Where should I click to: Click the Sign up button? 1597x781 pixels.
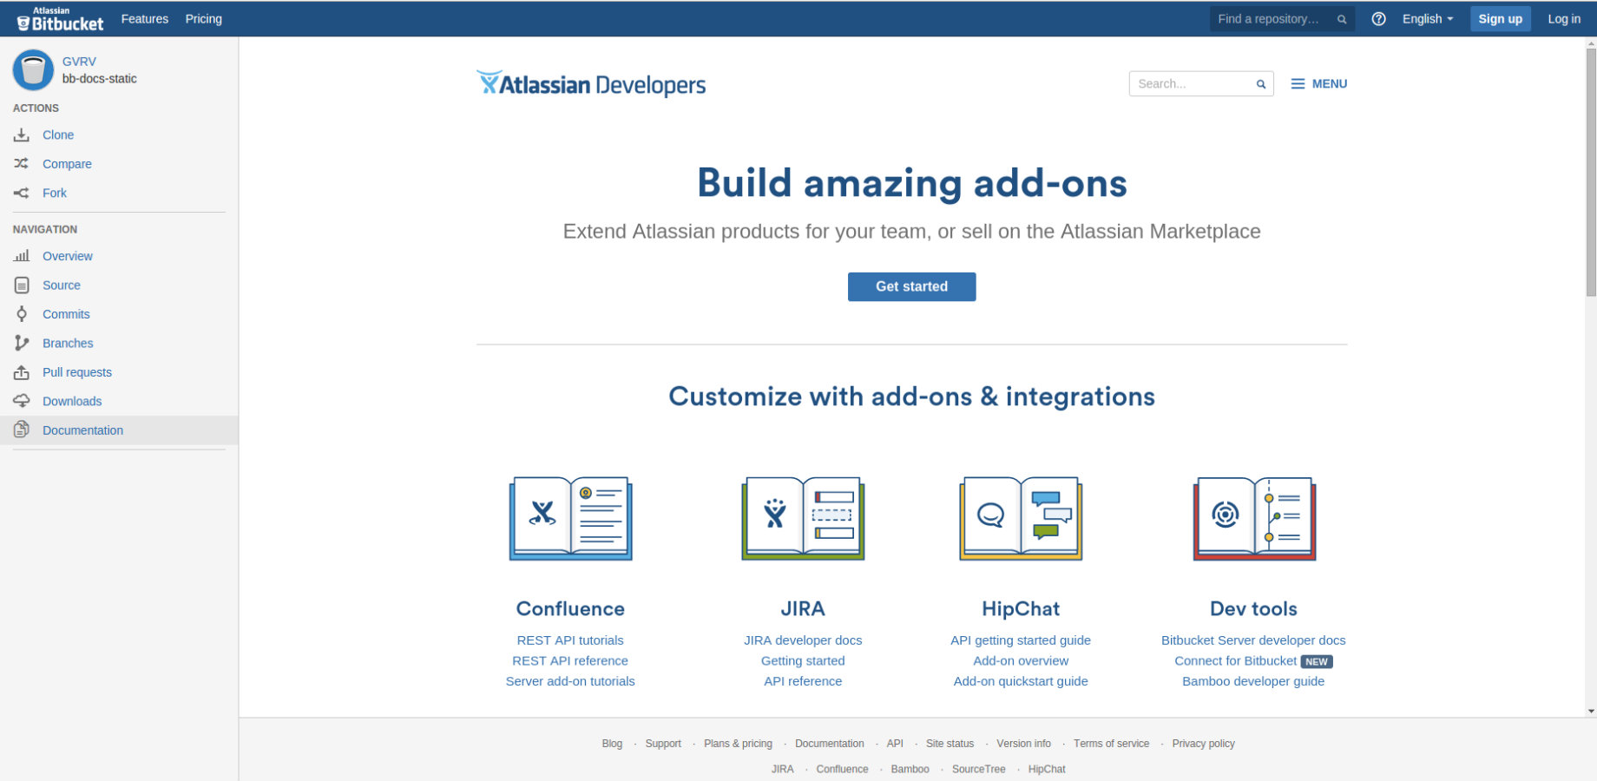[x=1501, y=19]
